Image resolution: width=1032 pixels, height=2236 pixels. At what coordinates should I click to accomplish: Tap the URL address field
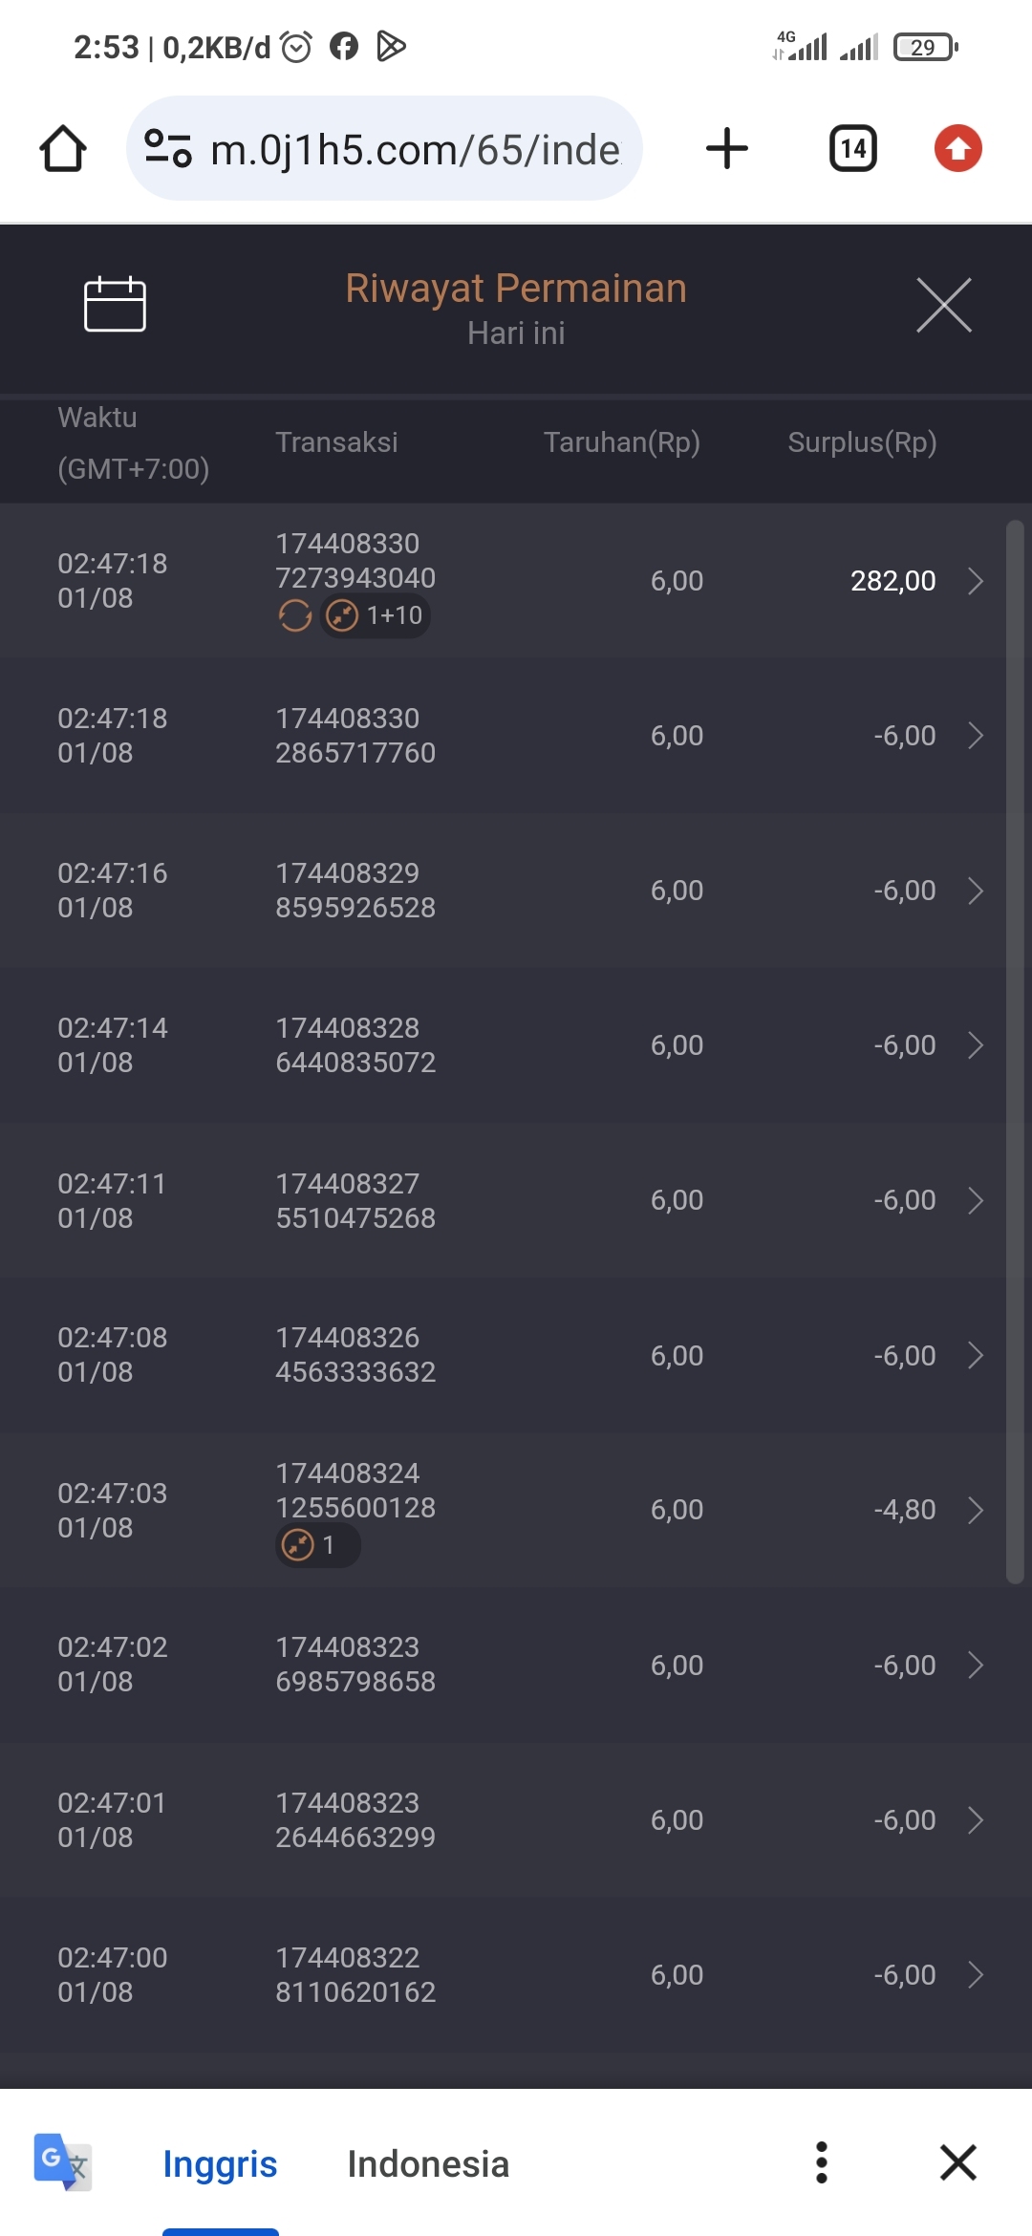pyautogui.click(x=415, y=149)
